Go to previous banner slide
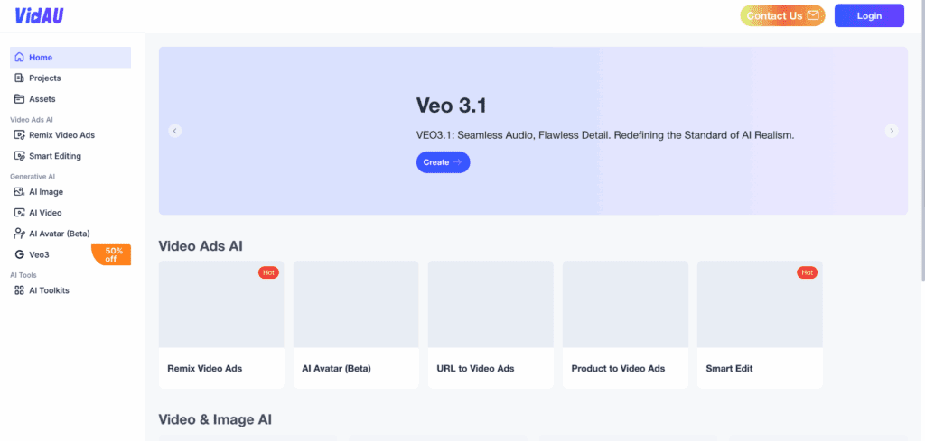 (x=175, y=131)
